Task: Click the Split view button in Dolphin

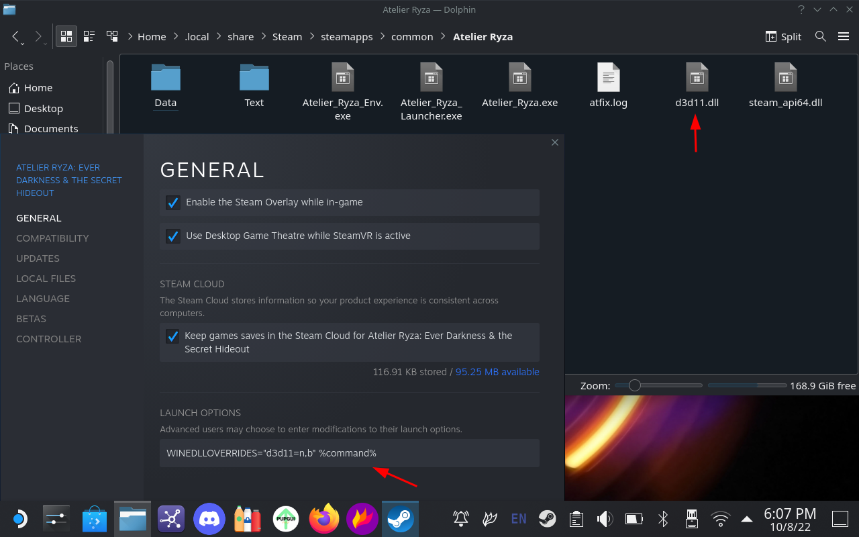Action: [784, 36]
